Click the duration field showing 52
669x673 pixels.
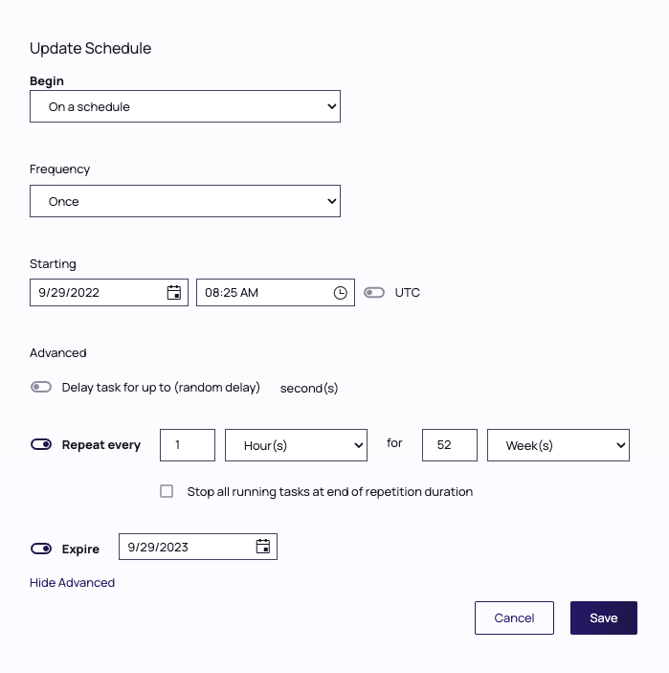(x=449, y=445)
